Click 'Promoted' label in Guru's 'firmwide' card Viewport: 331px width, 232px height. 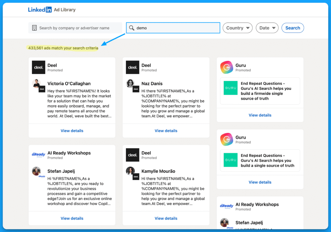pos(243,70)
